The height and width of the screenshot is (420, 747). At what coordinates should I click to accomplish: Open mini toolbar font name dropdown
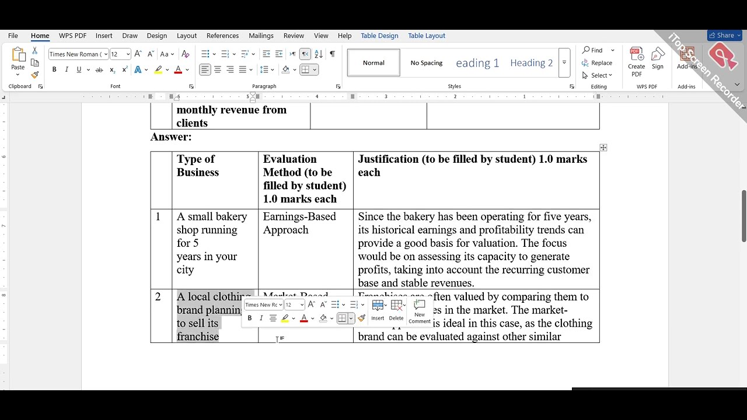pyautogui.click(x=280, y=304)
